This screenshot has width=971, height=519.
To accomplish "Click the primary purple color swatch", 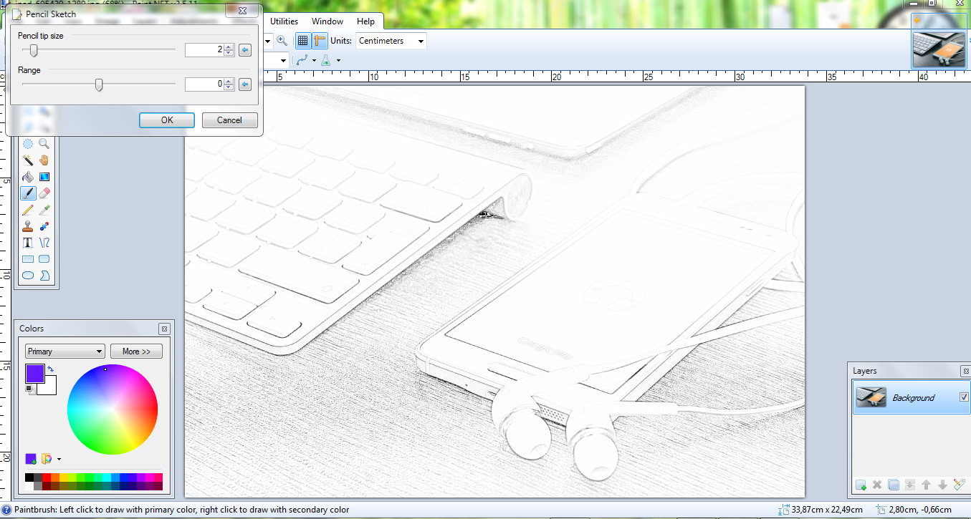I will [x=34, y=373].
